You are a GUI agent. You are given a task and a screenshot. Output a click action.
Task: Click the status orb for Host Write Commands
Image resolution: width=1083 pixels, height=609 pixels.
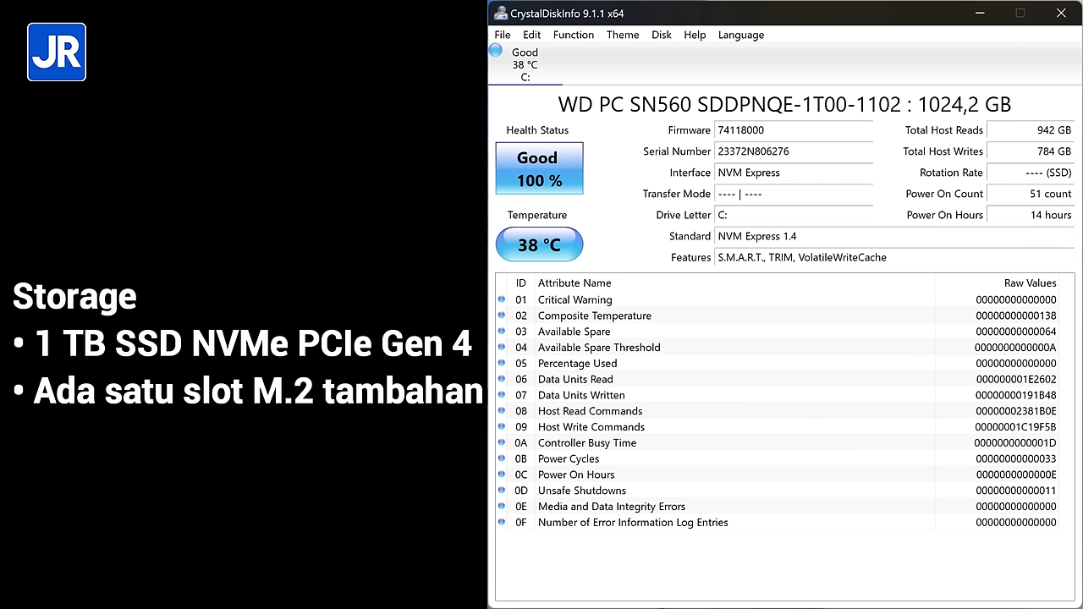pyautogui.click(x=502, y=427)
